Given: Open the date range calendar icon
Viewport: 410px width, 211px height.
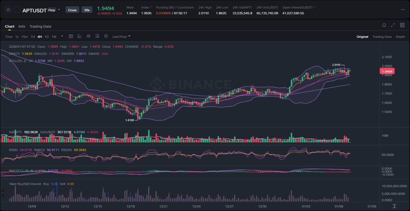Looking at the screenshot, I should (71, 37).
